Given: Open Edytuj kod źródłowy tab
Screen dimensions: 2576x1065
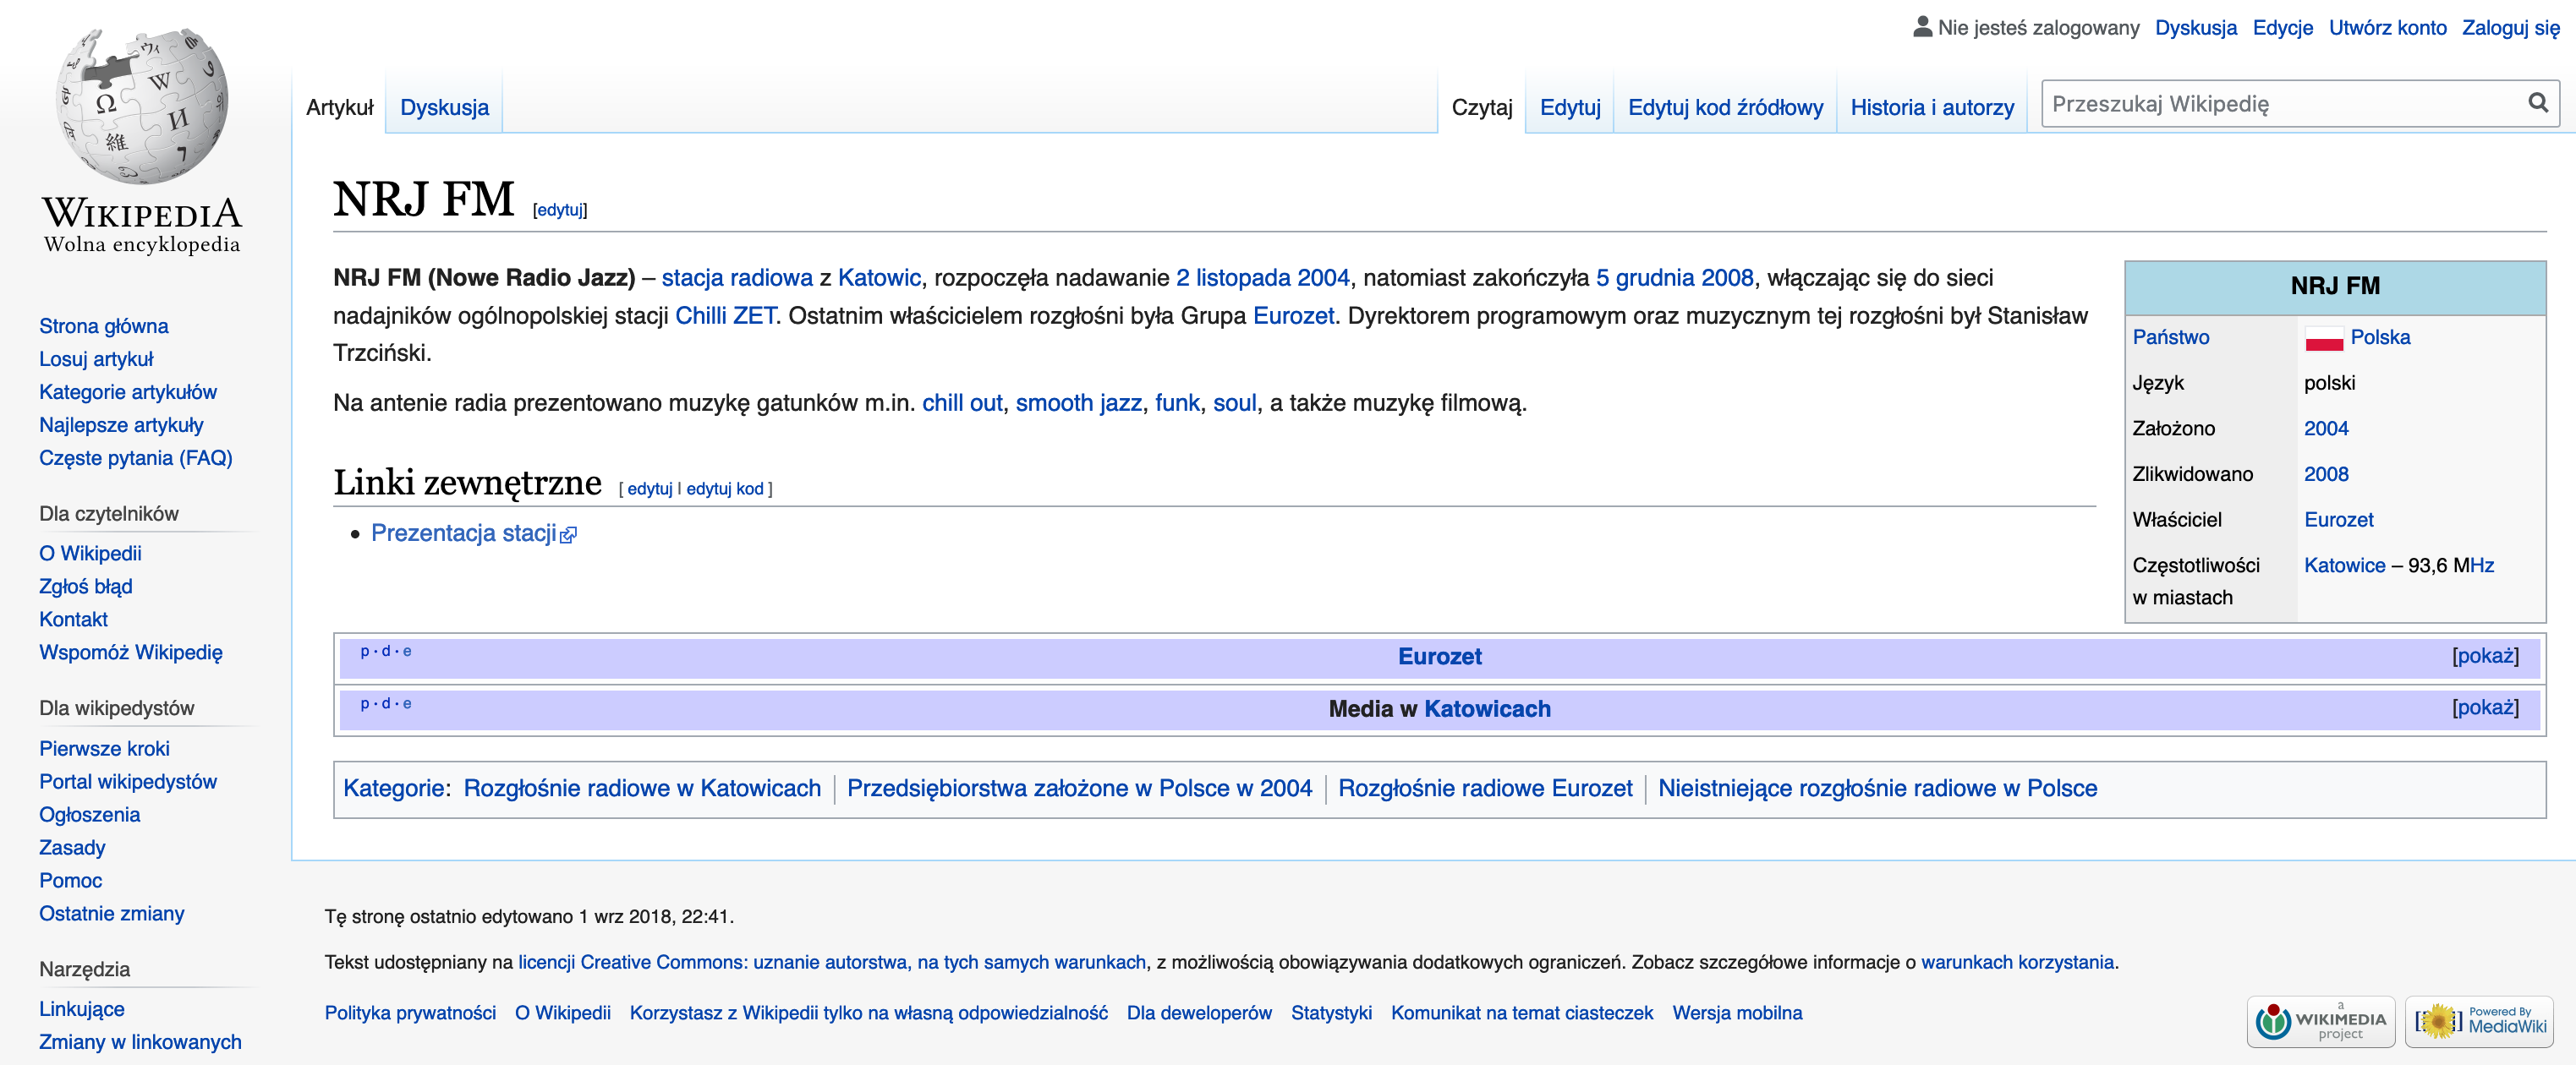Looking at the screenshot, I should tap(1725, 106).
